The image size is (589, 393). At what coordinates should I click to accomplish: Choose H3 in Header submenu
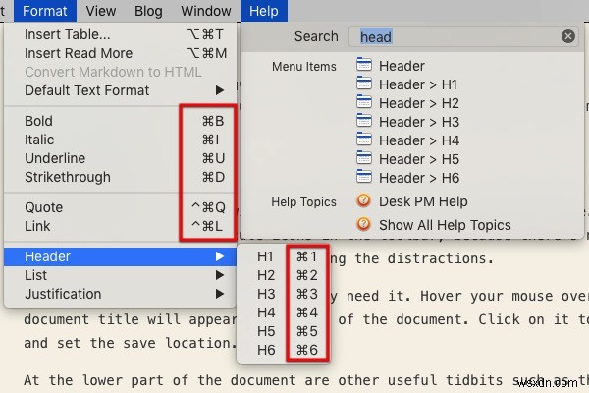(284, 294)
